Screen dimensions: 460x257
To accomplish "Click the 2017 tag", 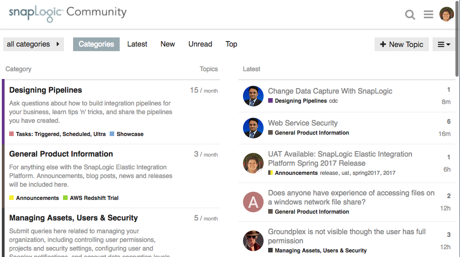I will (389, 173).
